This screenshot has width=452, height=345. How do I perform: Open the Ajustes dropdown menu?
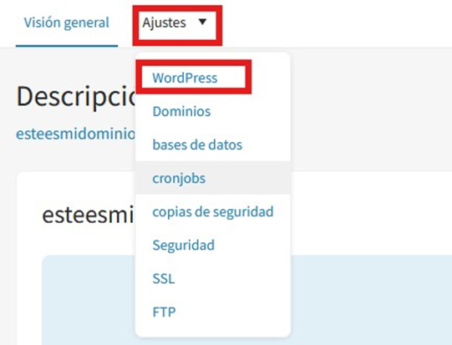pos(175,23)
